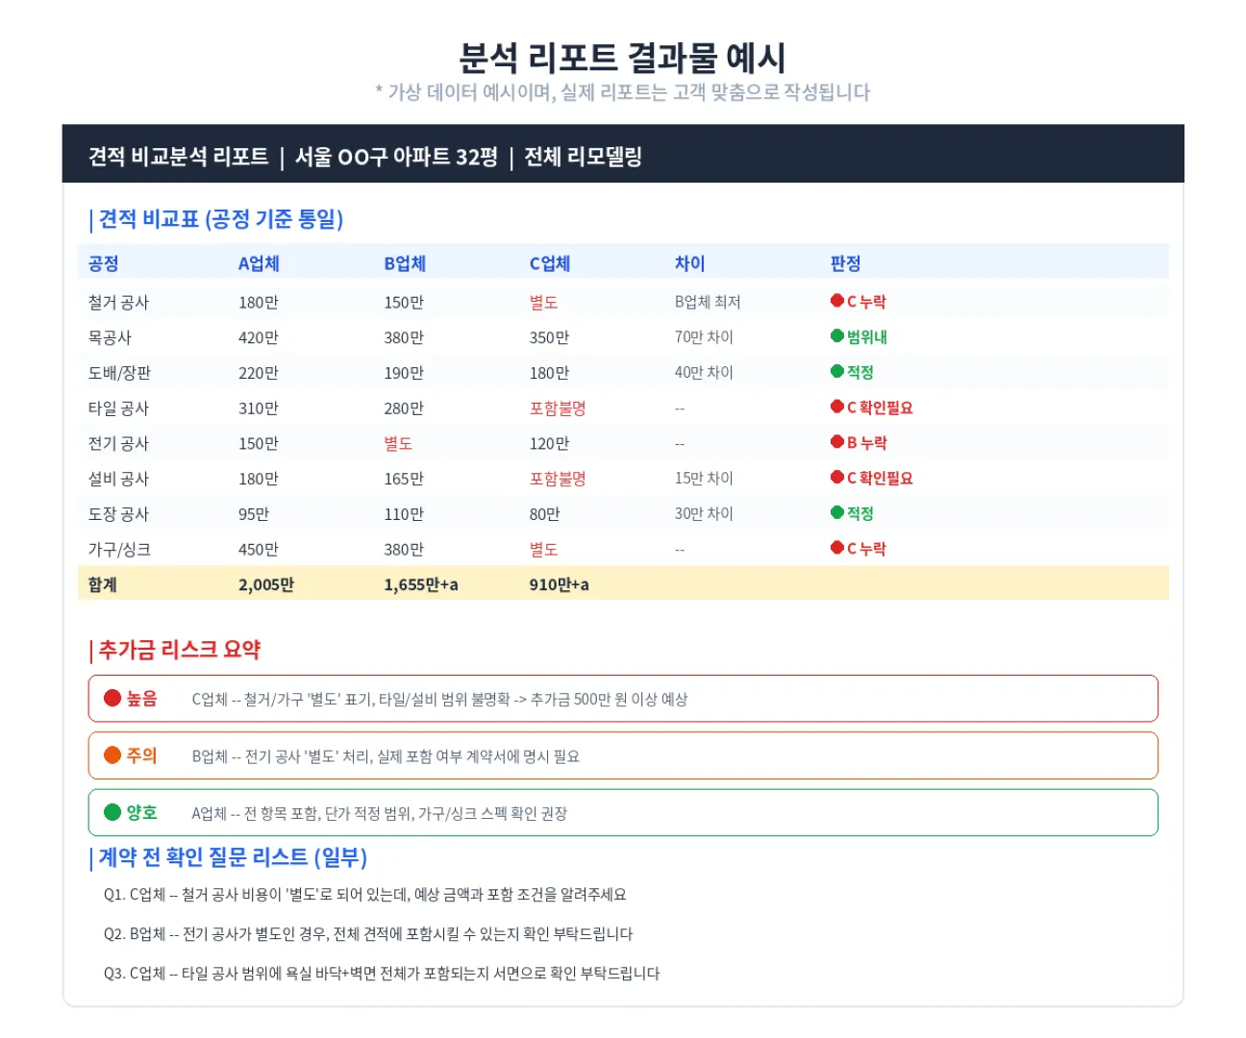Viewport: 1246px width, 1038px height.
Task: Click question Q1 about C업체 철거 공사 비용
Action: [365, 894]
